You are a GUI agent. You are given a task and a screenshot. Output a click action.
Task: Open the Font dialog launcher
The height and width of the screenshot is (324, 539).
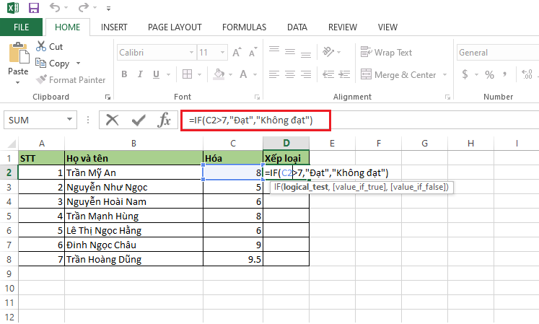257,97
